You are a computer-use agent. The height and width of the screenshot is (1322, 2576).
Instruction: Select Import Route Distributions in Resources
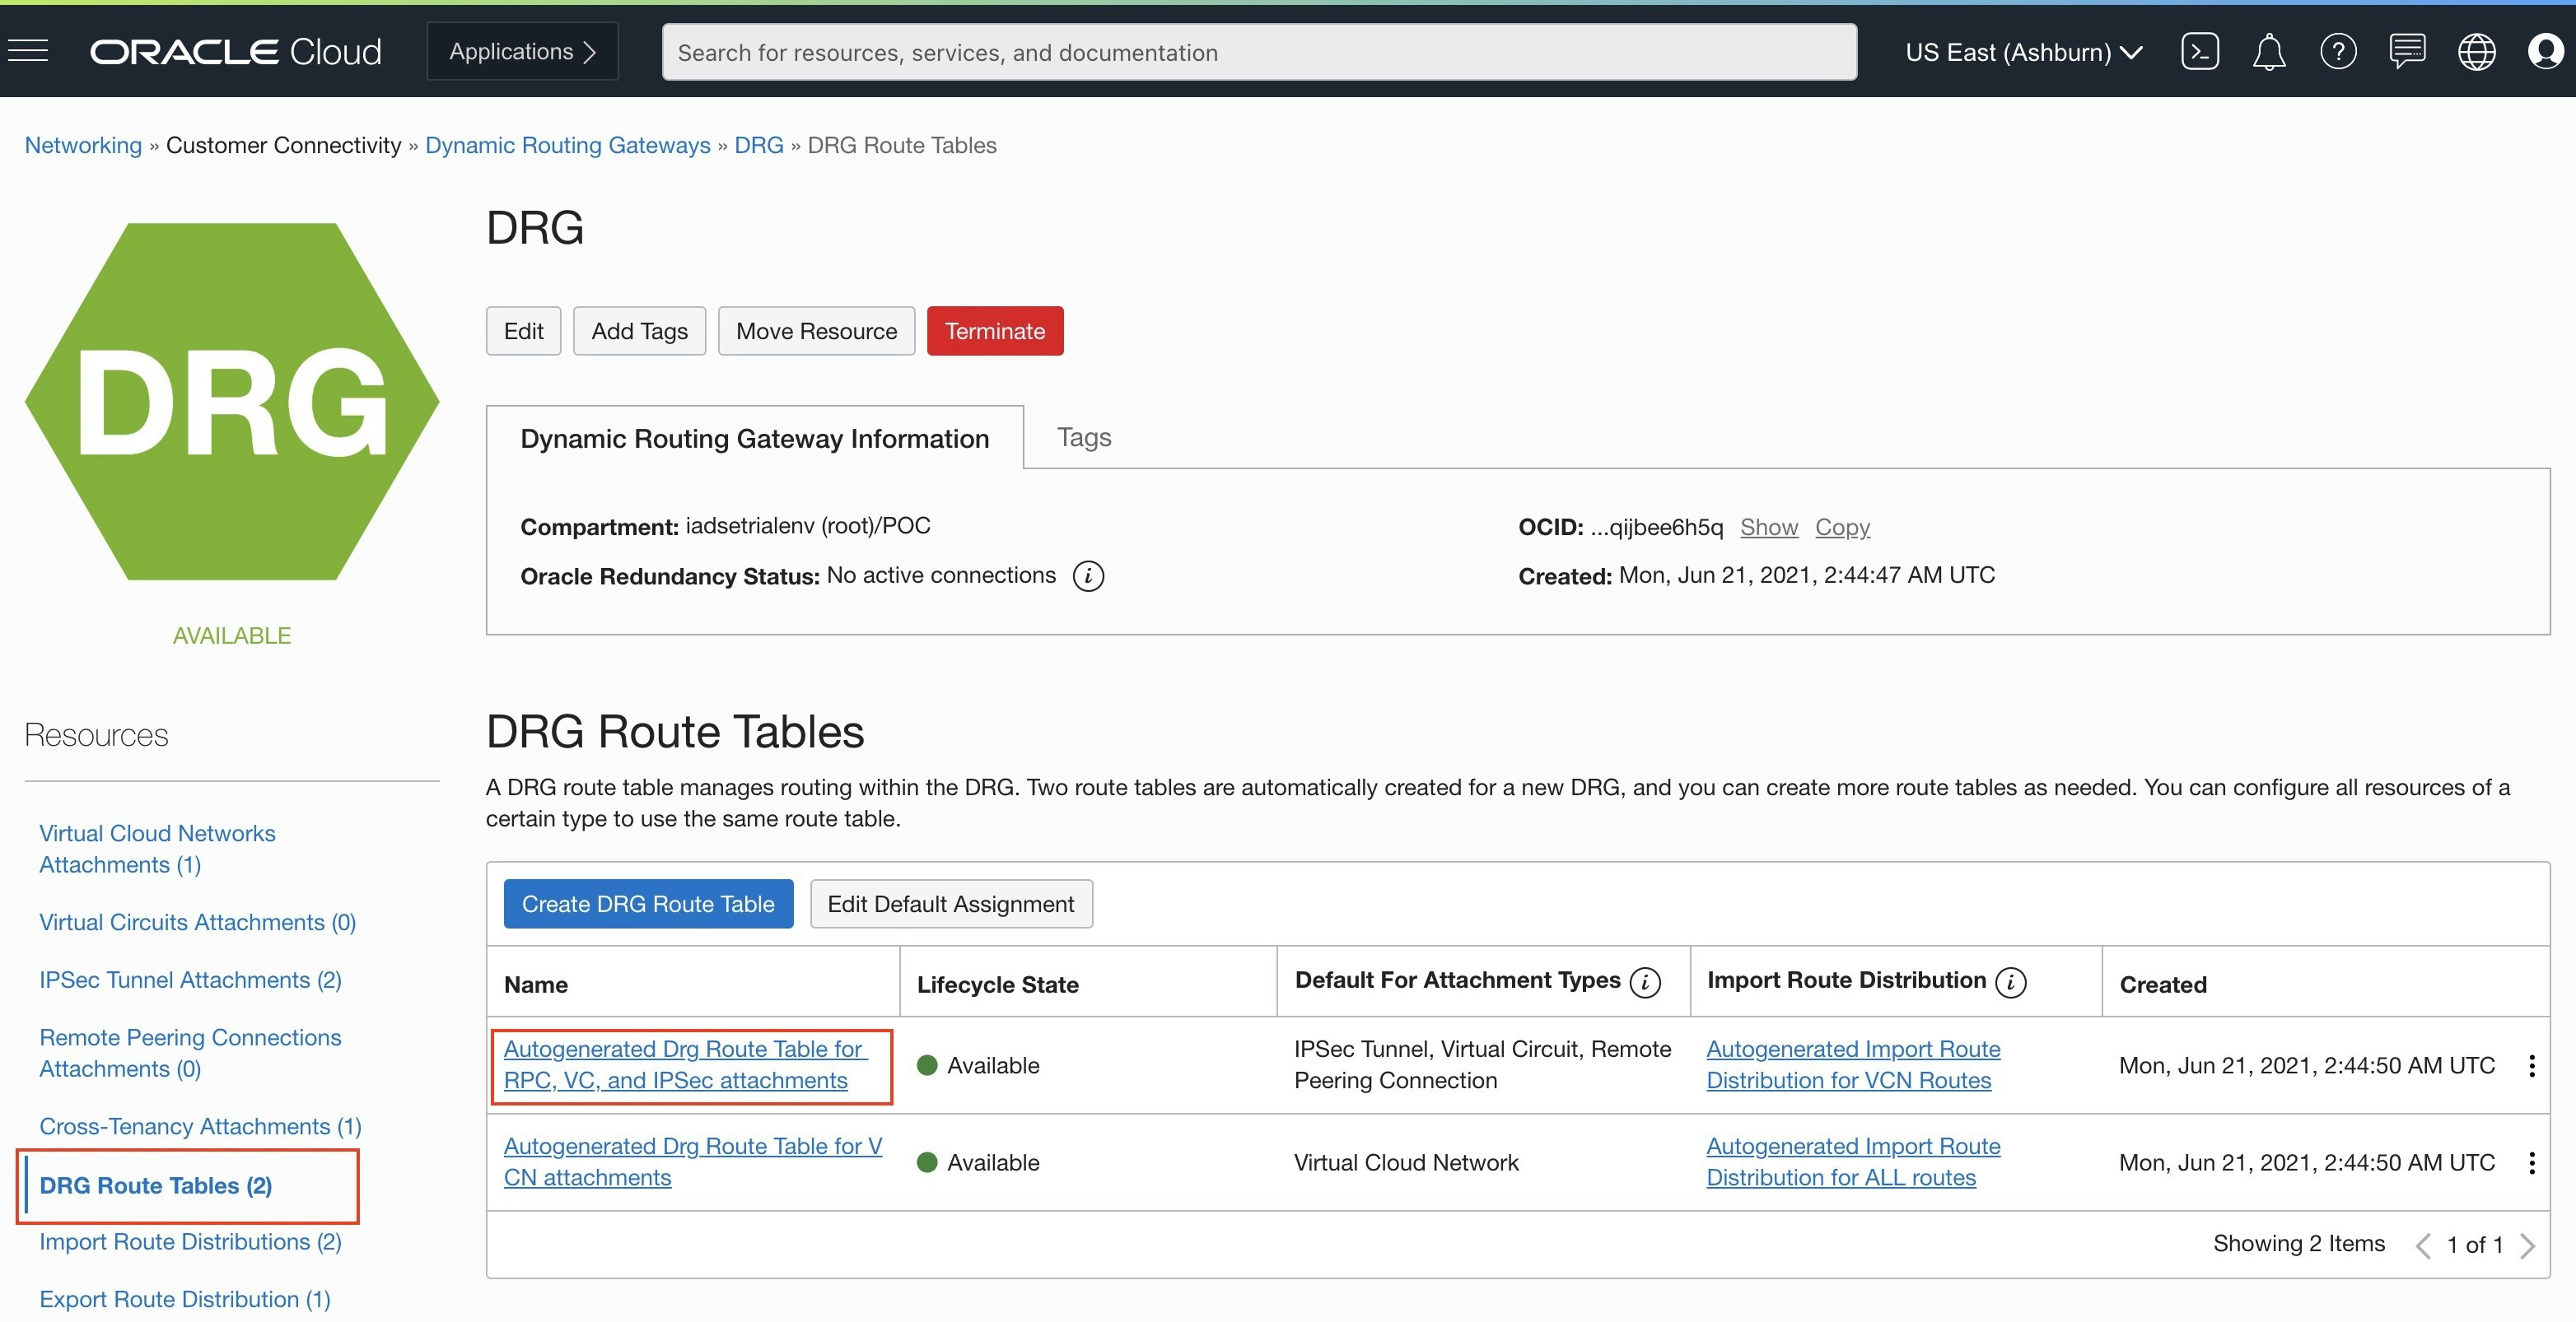(190, 1241)
